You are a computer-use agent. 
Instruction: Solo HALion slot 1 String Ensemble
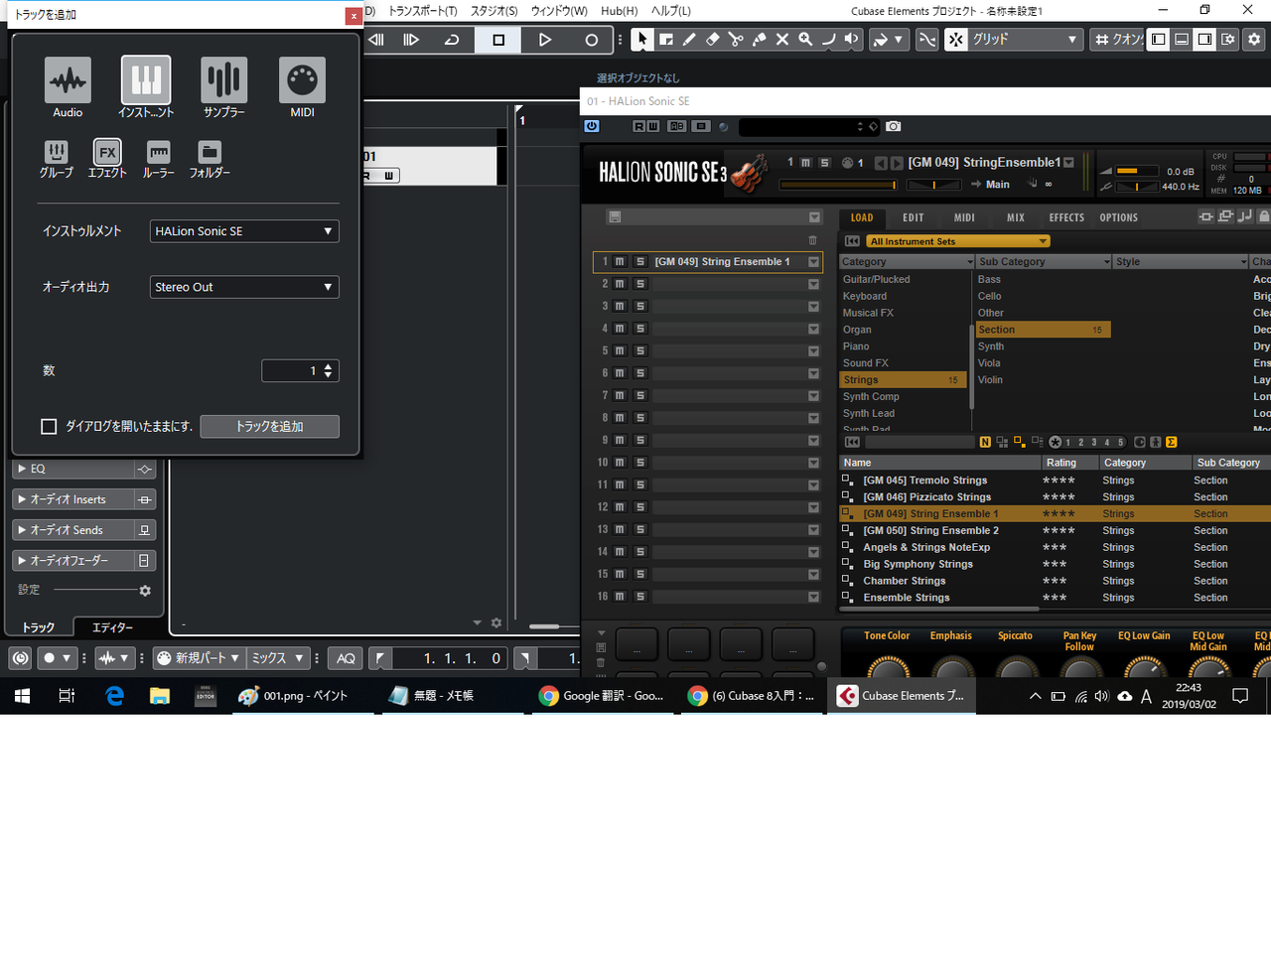[640, 262]
